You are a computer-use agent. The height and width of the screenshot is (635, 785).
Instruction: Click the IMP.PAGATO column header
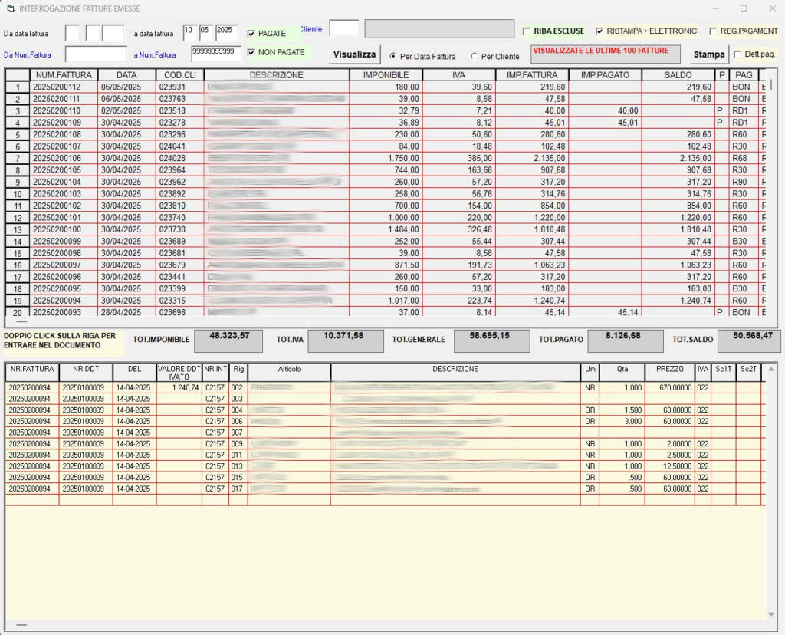click(606, 75)
